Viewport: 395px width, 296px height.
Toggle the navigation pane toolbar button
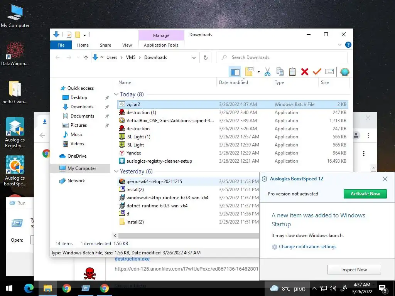coord(235,72)
